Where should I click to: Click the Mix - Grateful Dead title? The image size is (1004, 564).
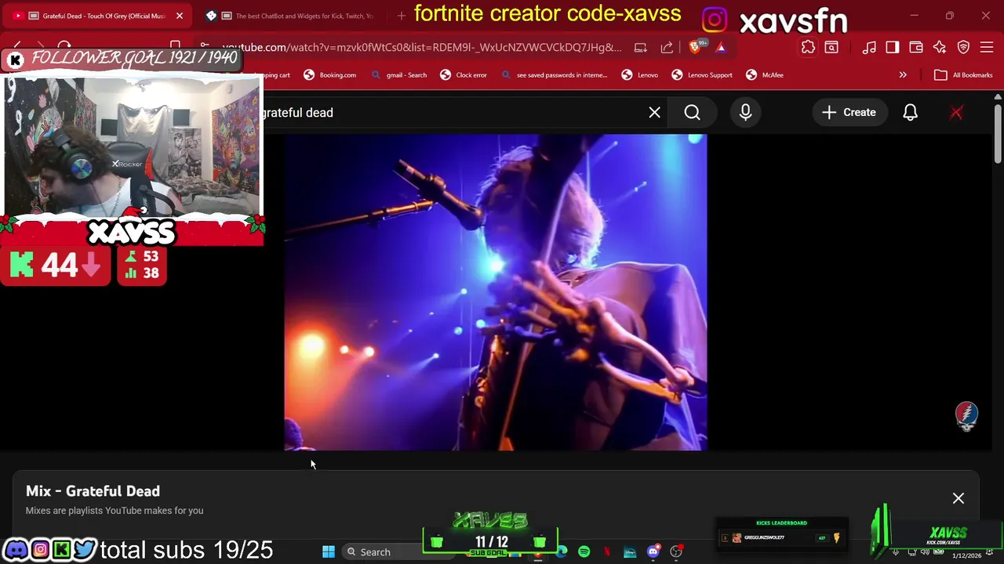coord(93,491)
